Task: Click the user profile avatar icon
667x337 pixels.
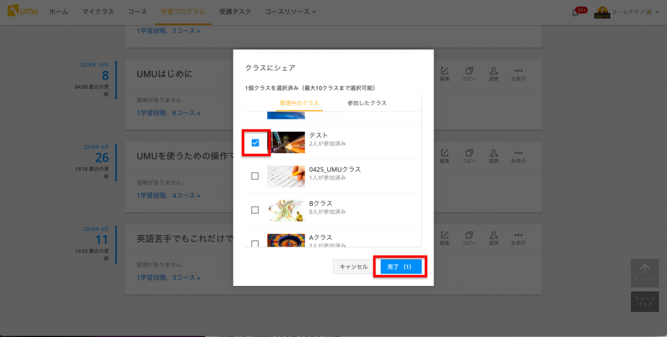Action: coord(602,12)
